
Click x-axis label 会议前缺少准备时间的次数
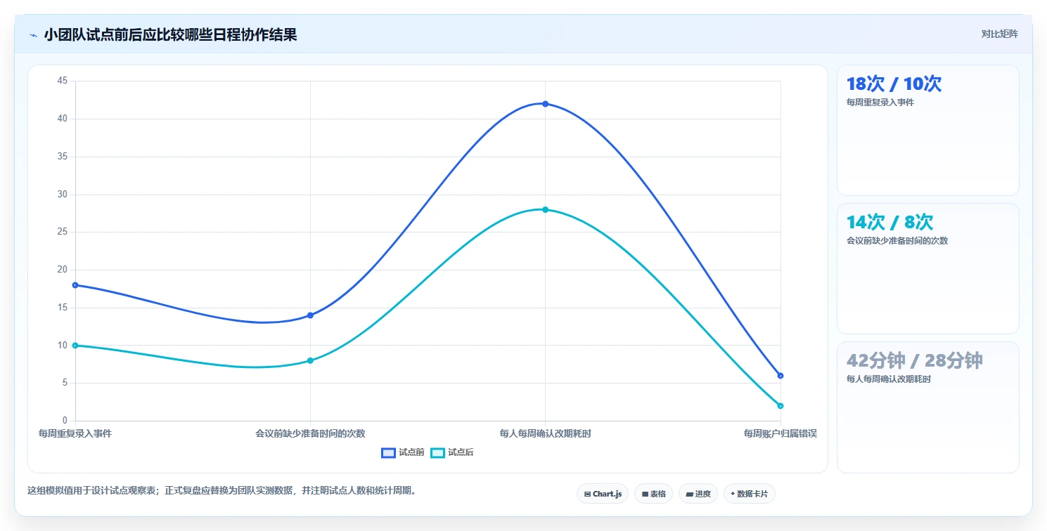(x=310, y=433)
